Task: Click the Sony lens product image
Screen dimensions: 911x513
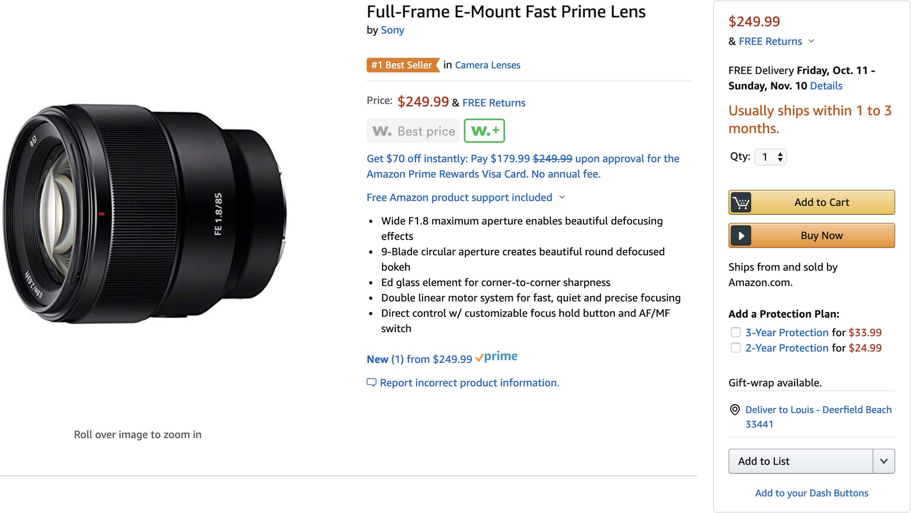Action: [146, 214]
